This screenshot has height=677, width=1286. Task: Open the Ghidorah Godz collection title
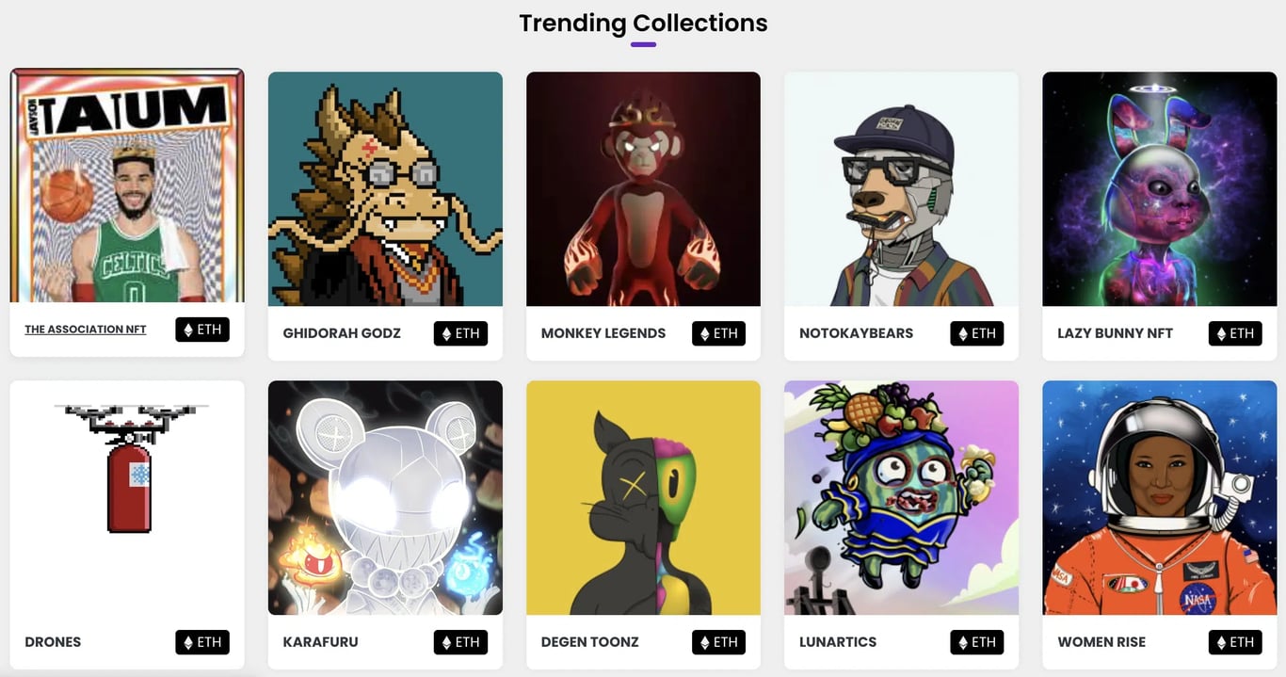click(x=342, y=333)
